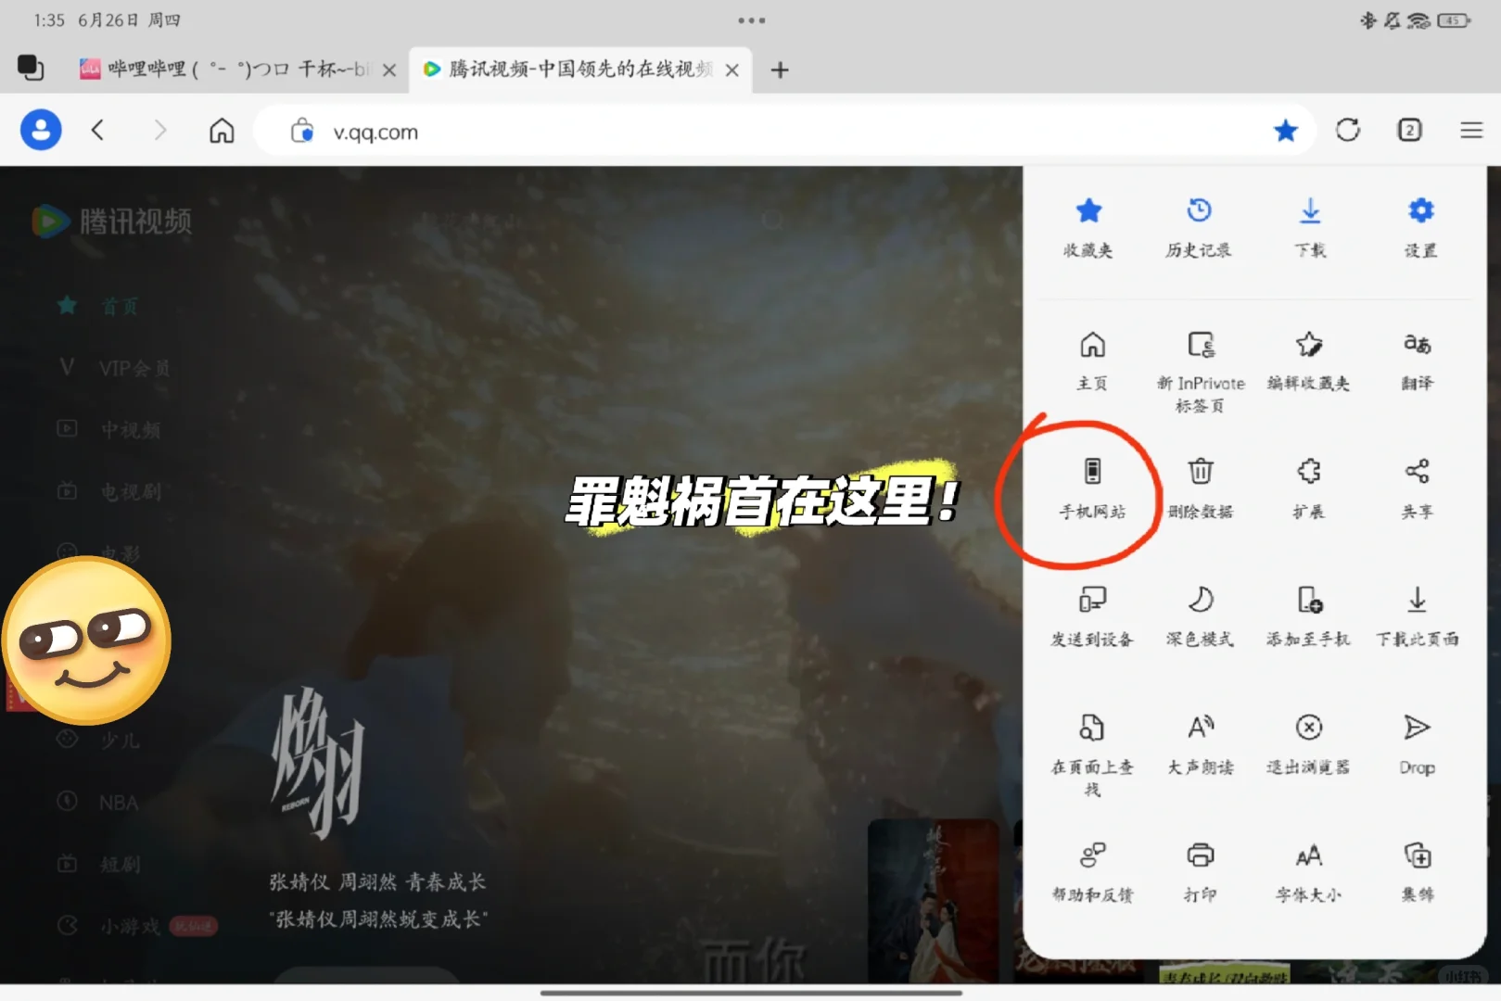Image resolution: width=1501 pixels, height=1001 pixels.
Task: Go to Home (主页) from menu
Action: tap(1092, 361)
